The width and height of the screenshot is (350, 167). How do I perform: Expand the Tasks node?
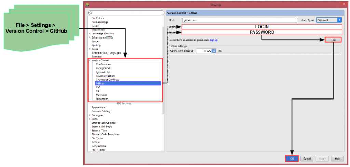click(x=90, y=49)
